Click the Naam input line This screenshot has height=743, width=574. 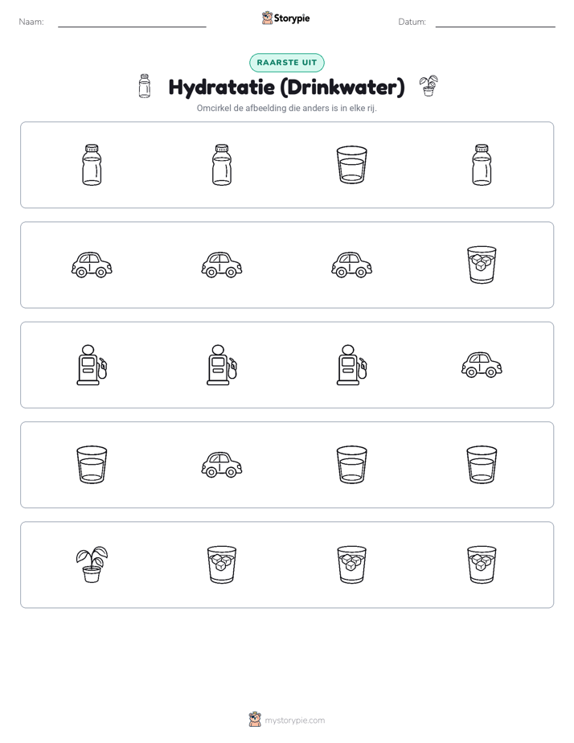tap(132, 23)
